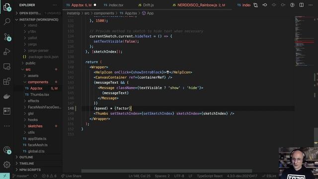Click src in the breadcrumb path
Image resolution: width=318 pixels, height=179 pixels.
(87, 13)
